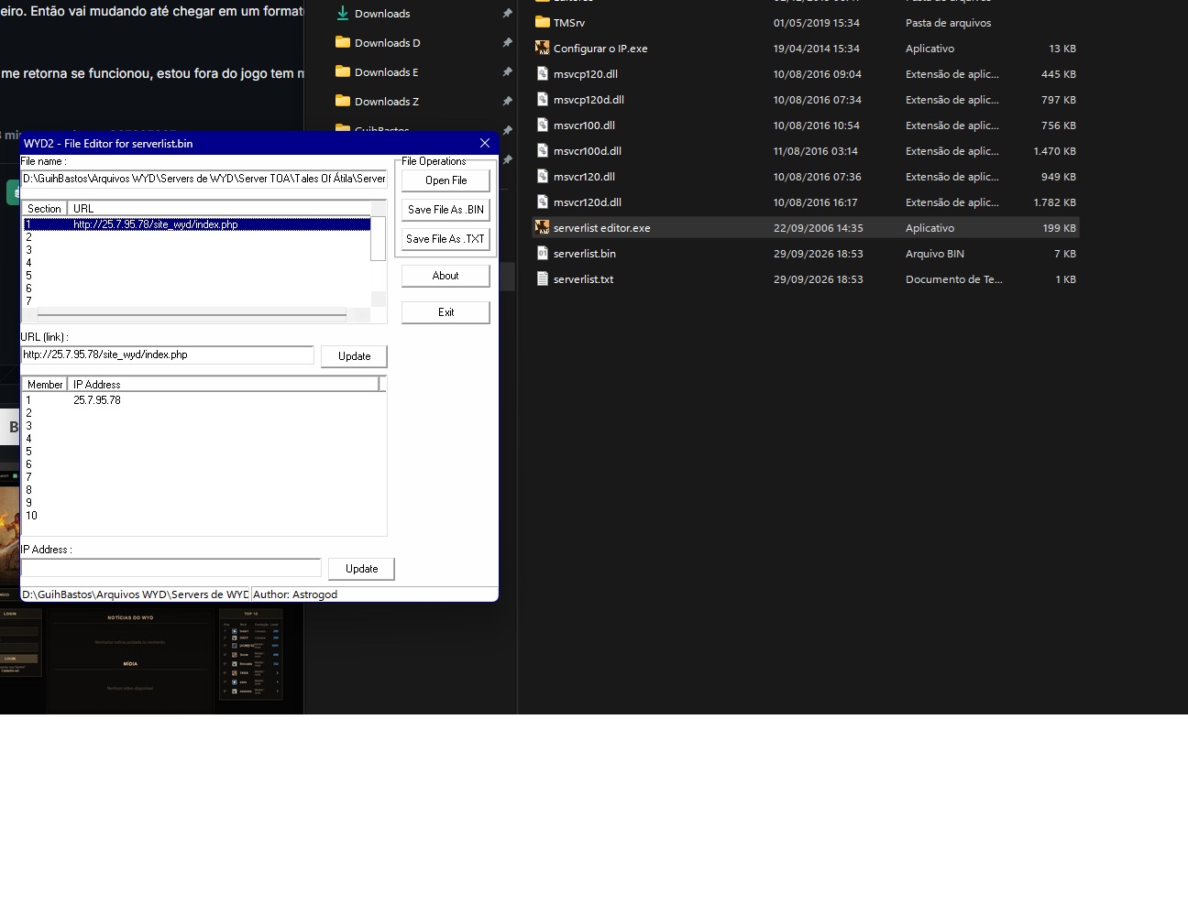1188x905 pixels.
Task: Click the date 19/04/2014 15:34
Action: 819,49
